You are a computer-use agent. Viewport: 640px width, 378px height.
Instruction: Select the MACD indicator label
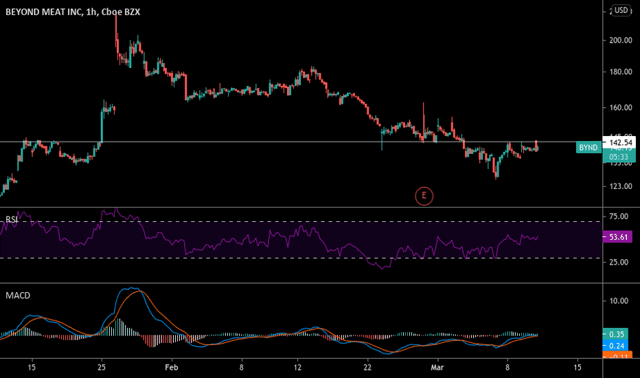tap(18, 296)
